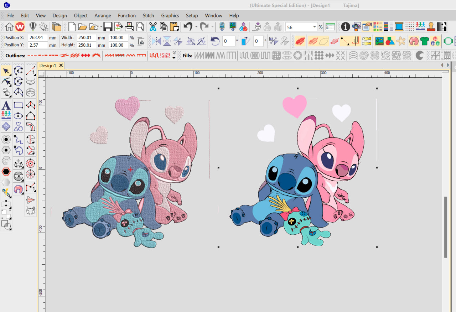Viewport: 456px width, 312px height.
Task: Toggle the picture display icon
Action: pos(379,41)
